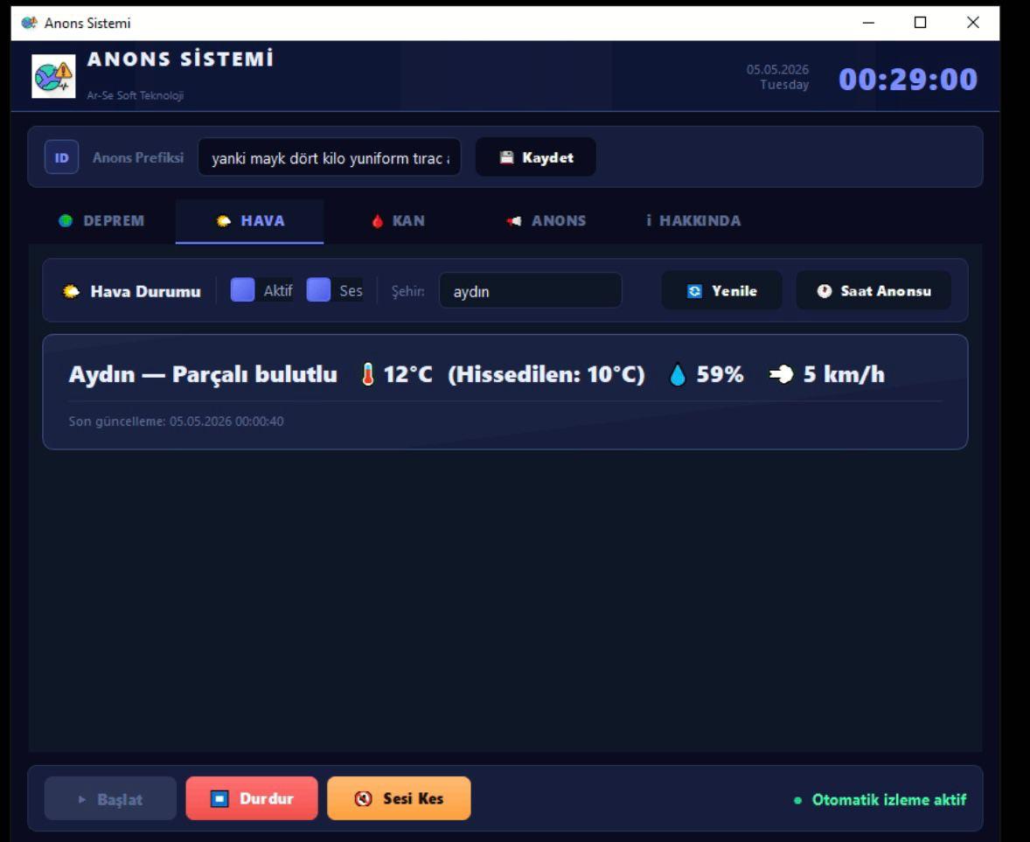Viewport: 1030px width, 842px height.
Task: Click the Otomatik izleme aktif status
Action: (x=880, y=800)
